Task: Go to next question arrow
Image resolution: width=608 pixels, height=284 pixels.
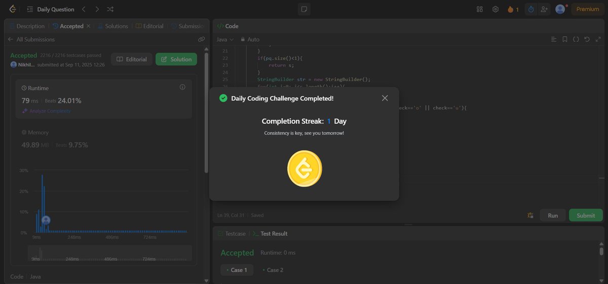Action: [97, 9]
